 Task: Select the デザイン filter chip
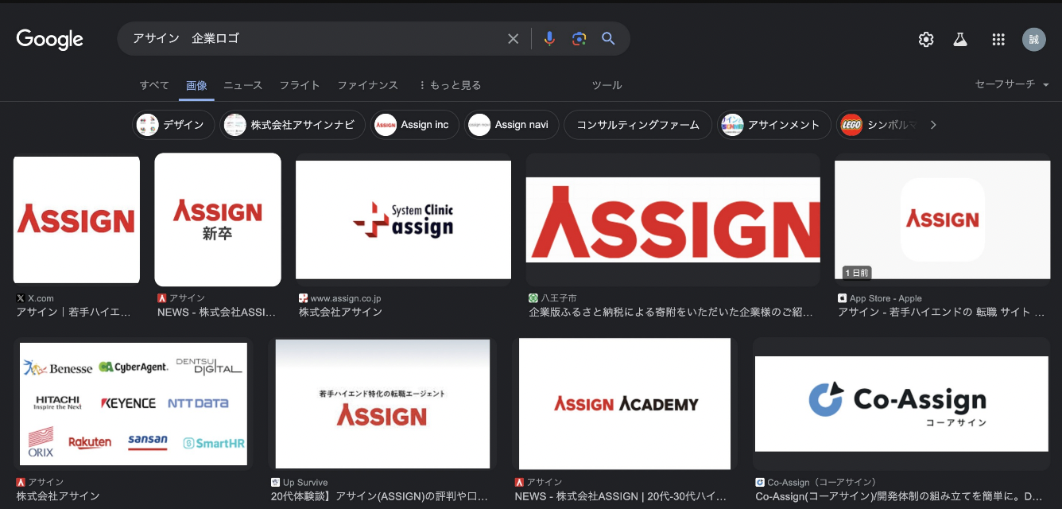[173, 125]
